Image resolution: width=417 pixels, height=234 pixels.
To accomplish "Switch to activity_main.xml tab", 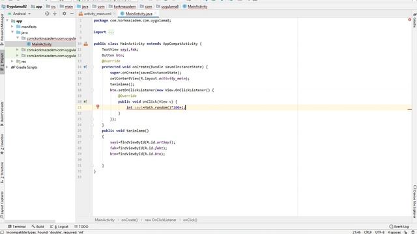I will [97, 14].
